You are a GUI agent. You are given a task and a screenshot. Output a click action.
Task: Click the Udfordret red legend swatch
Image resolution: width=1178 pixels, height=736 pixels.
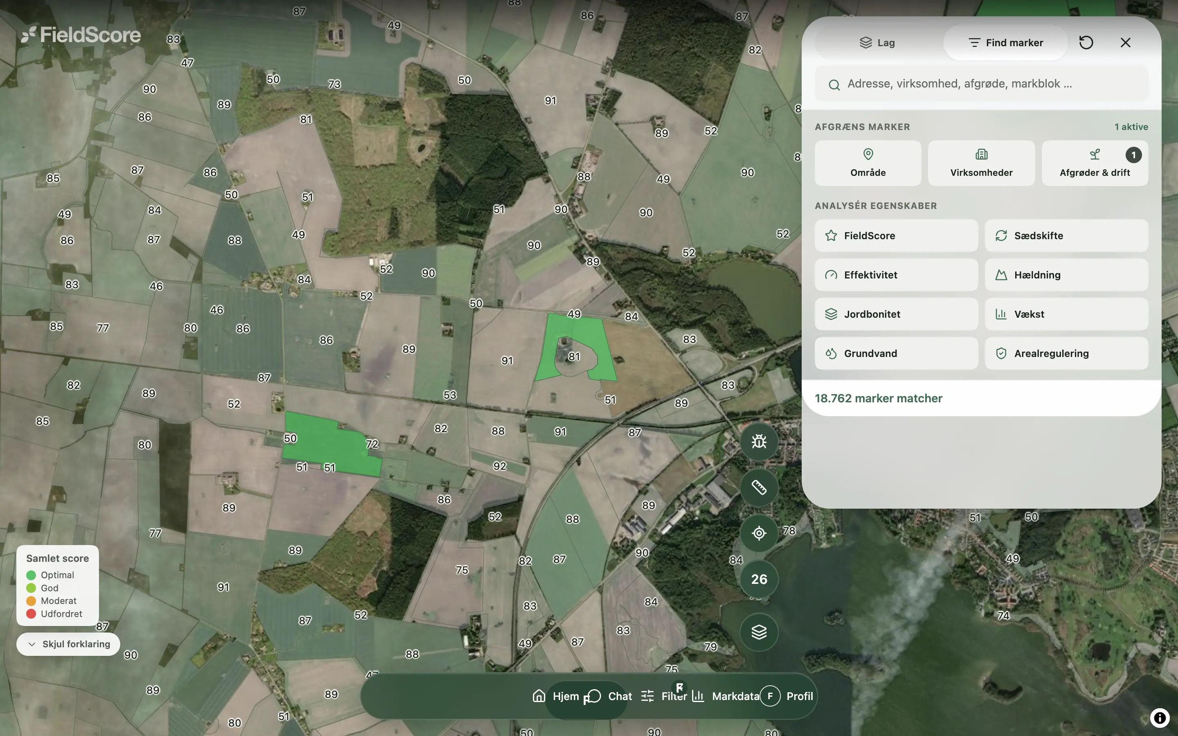pos(31,614)
